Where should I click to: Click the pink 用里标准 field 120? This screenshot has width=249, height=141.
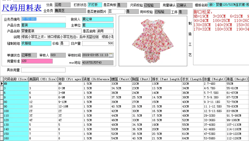pos(37,61)
